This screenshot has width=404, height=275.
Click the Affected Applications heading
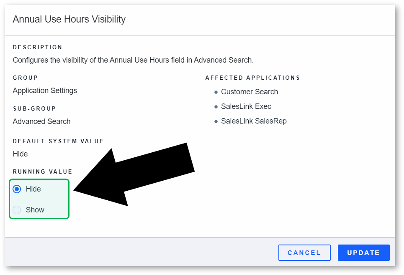point(253,78)
